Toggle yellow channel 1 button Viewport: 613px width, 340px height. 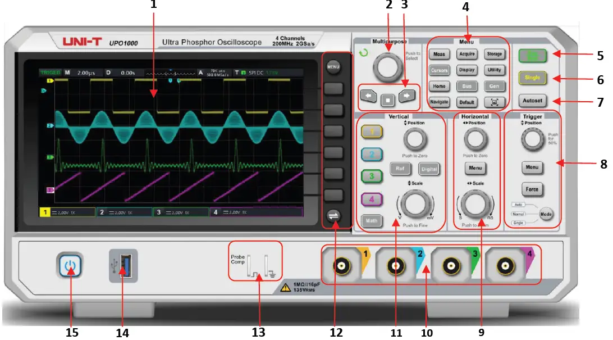pyautogui.click(x=371, y=132)
